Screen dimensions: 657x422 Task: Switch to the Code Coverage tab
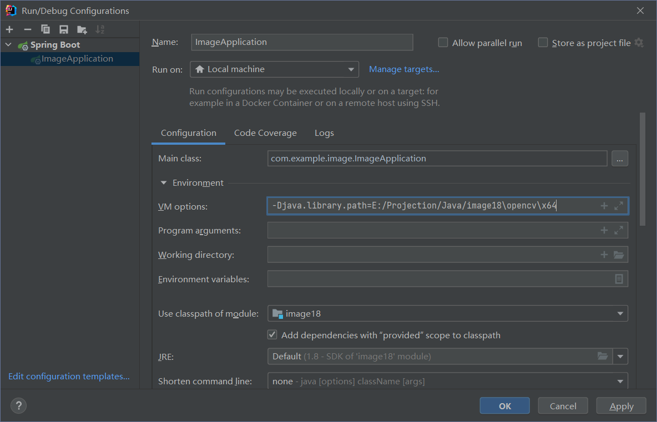(x=265, y=133)
